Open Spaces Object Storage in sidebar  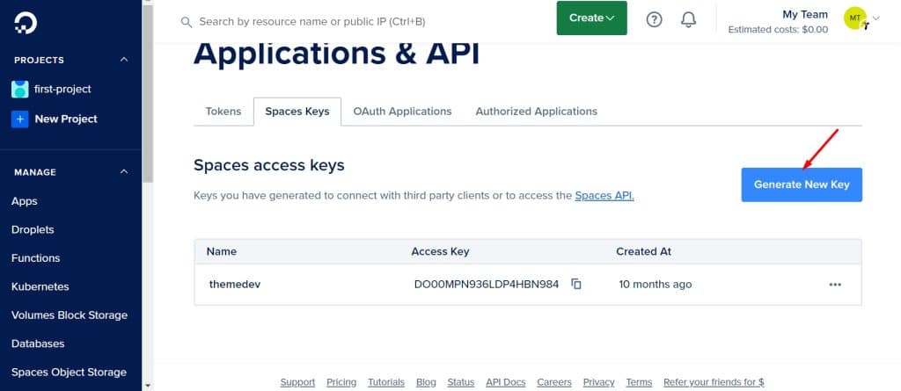point(69,372)
